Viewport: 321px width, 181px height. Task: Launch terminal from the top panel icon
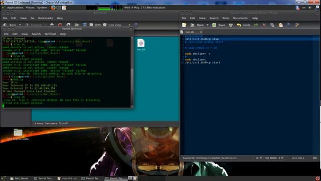pyautogui.click(x=59, y=8)
